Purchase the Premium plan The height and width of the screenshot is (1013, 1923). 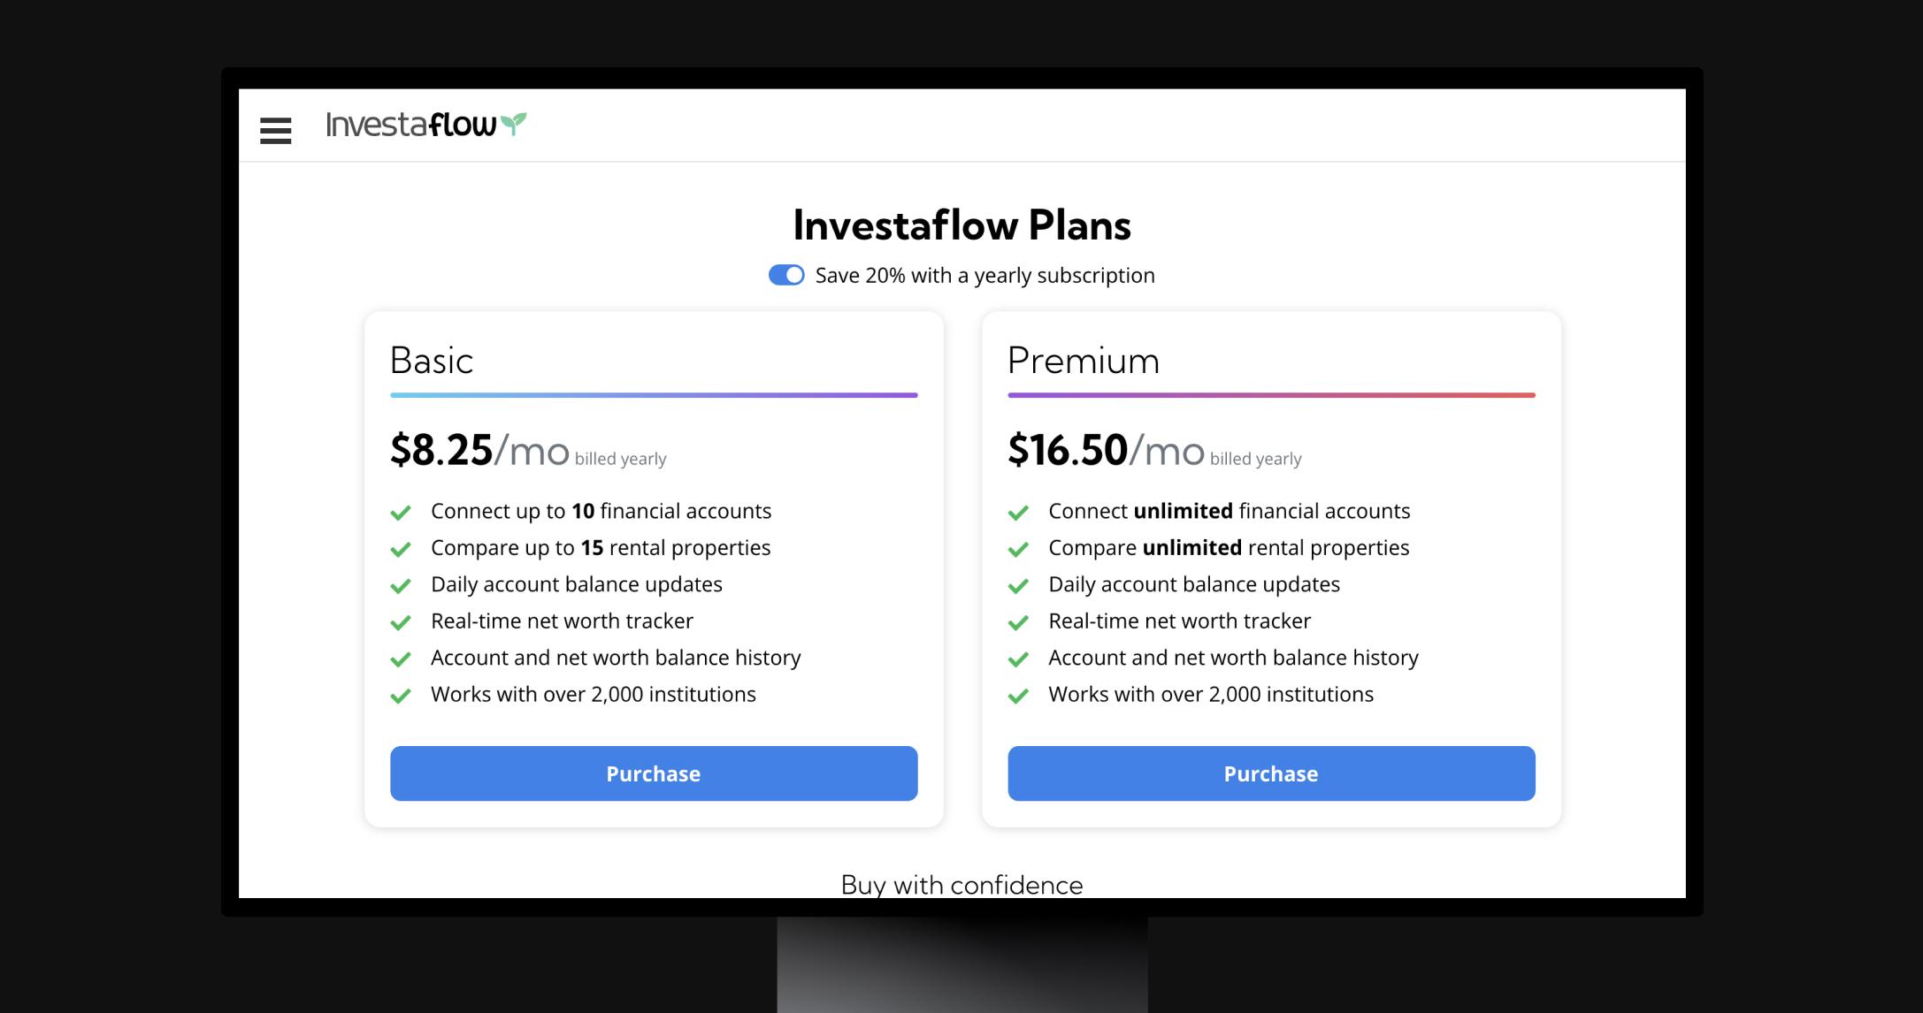[x=1271, y=773]
